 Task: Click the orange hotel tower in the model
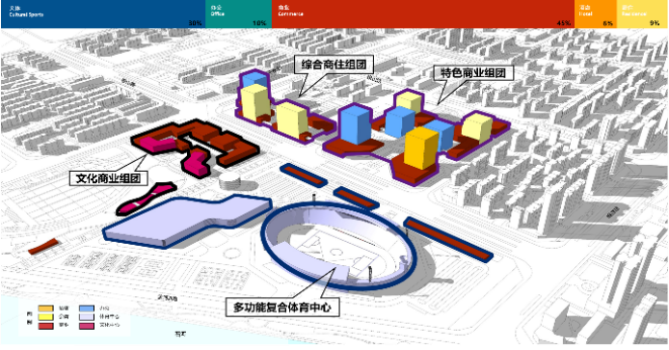tap(420, 148)
